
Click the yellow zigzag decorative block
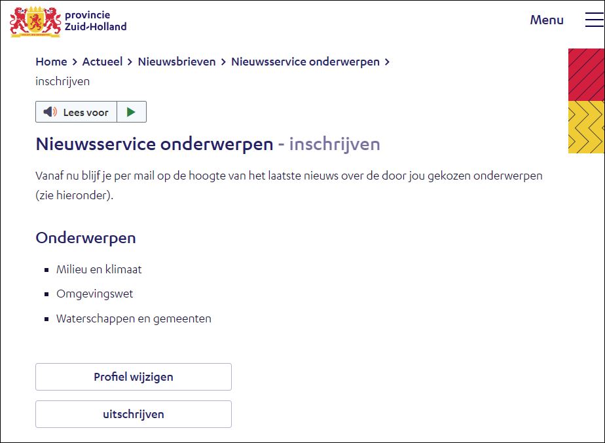pos(586,127)
